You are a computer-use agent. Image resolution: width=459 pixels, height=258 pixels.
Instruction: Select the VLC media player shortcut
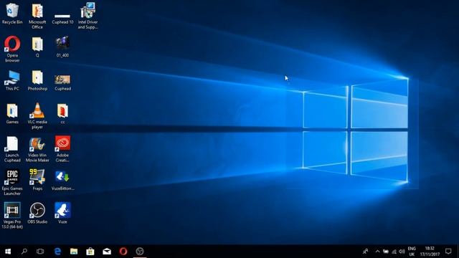[x=37, y=116]
